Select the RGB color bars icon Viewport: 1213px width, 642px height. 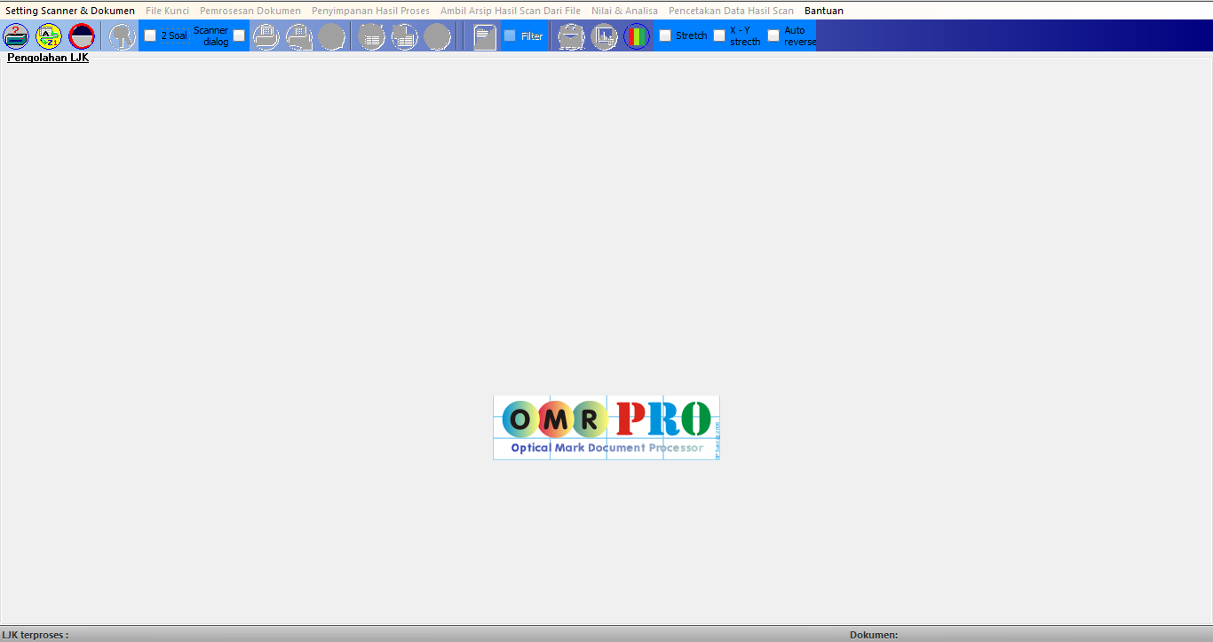coord(637,36)
